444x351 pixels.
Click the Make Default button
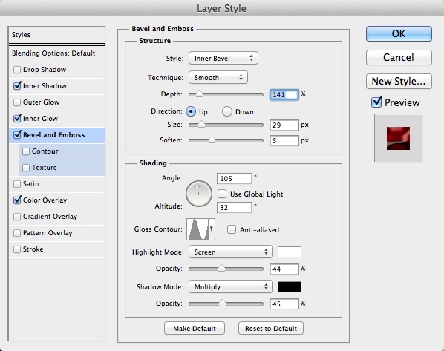point(195,328)
